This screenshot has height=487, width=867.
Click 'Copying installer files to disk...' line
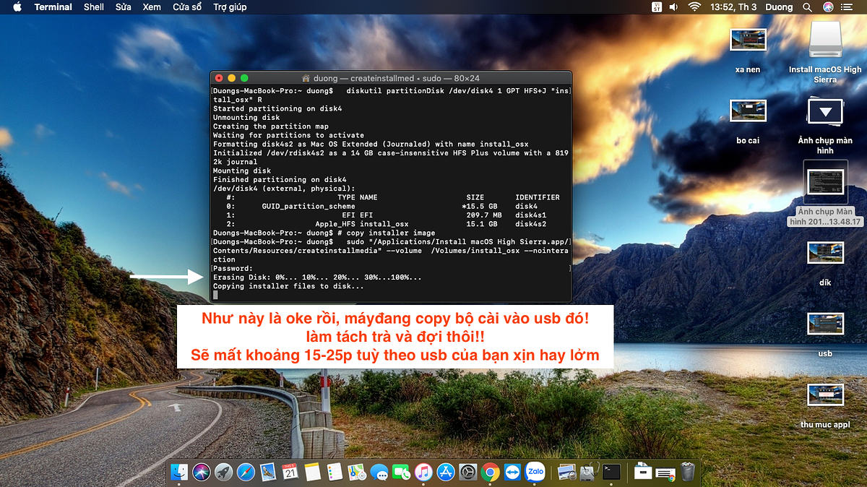coord(288,286)
